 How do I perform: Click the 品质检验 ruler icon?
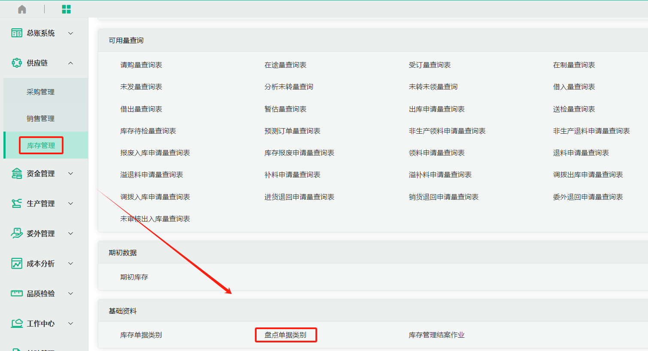coord(17,294)
